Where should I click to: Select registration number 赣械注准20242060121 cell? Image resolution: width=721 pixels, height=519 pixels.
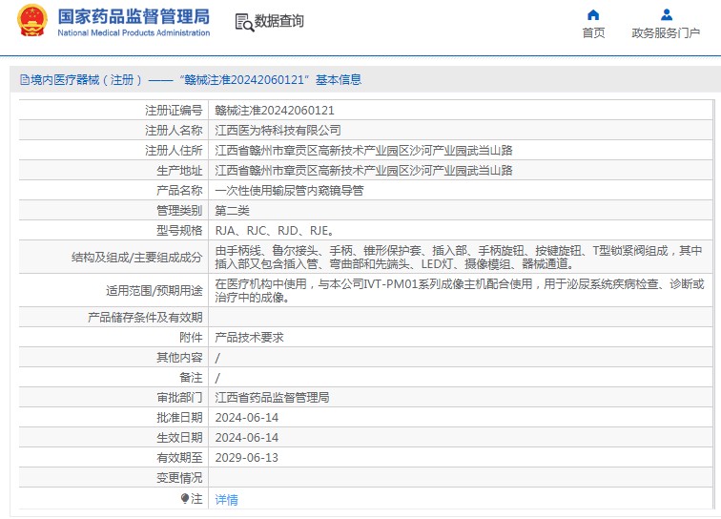click(x=275, y=111)
